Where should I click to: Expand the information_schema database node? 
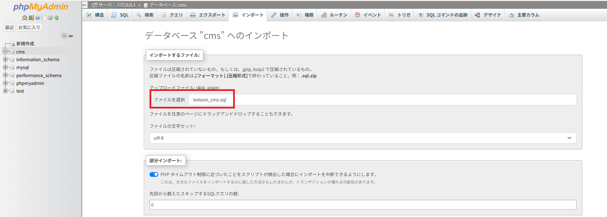5,59
